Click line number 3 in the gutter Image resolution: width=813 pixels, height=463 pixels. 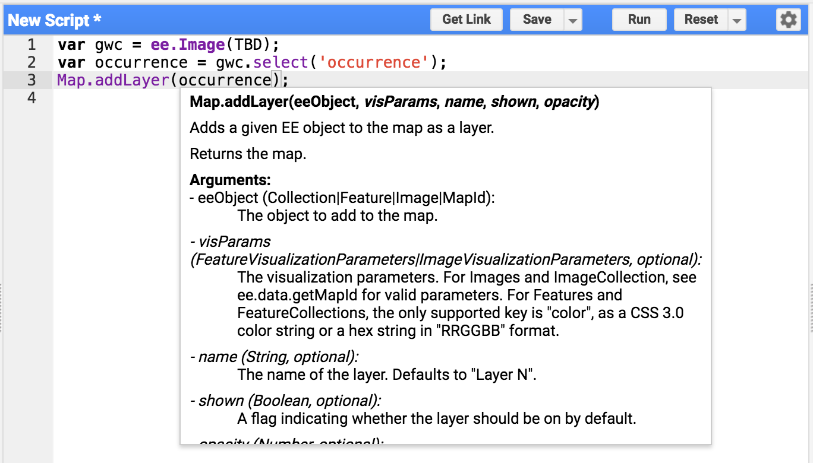[31, 80]
